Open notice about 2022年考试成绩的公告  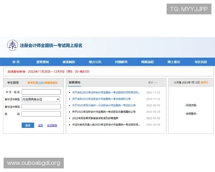tap(101, 99)
